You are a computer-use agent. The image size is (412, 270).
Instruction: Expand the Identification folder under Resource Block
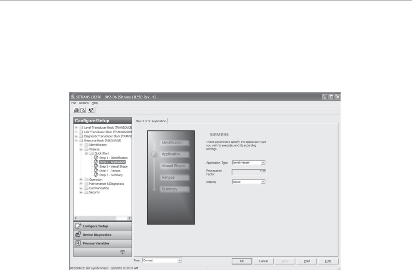81,145
